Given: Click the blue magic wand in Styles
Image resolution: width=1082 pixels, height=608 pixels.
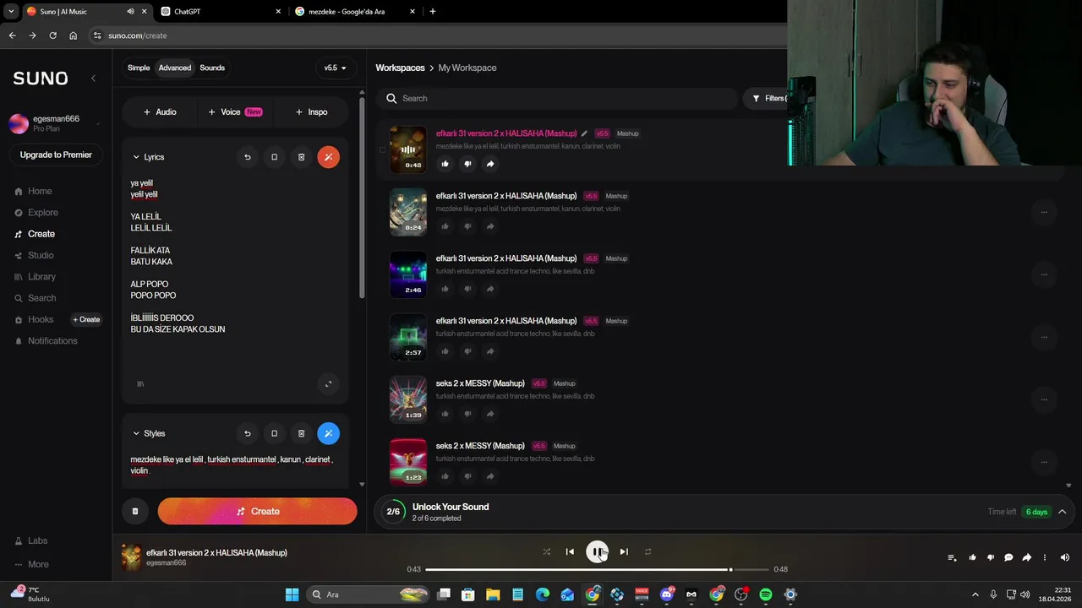Looking at the screenshot, I should click(x=329, y=433).
